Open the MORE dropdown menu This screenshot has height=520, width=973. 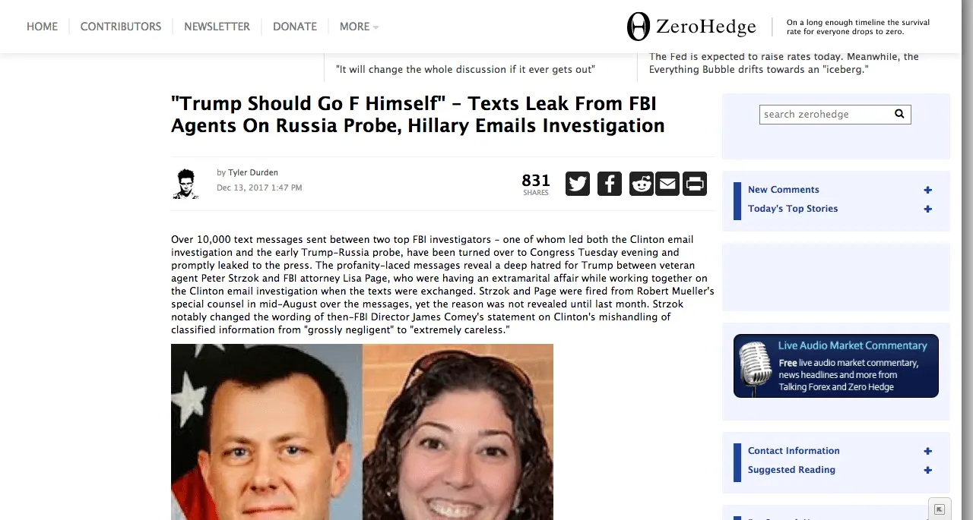click(359, 27)
